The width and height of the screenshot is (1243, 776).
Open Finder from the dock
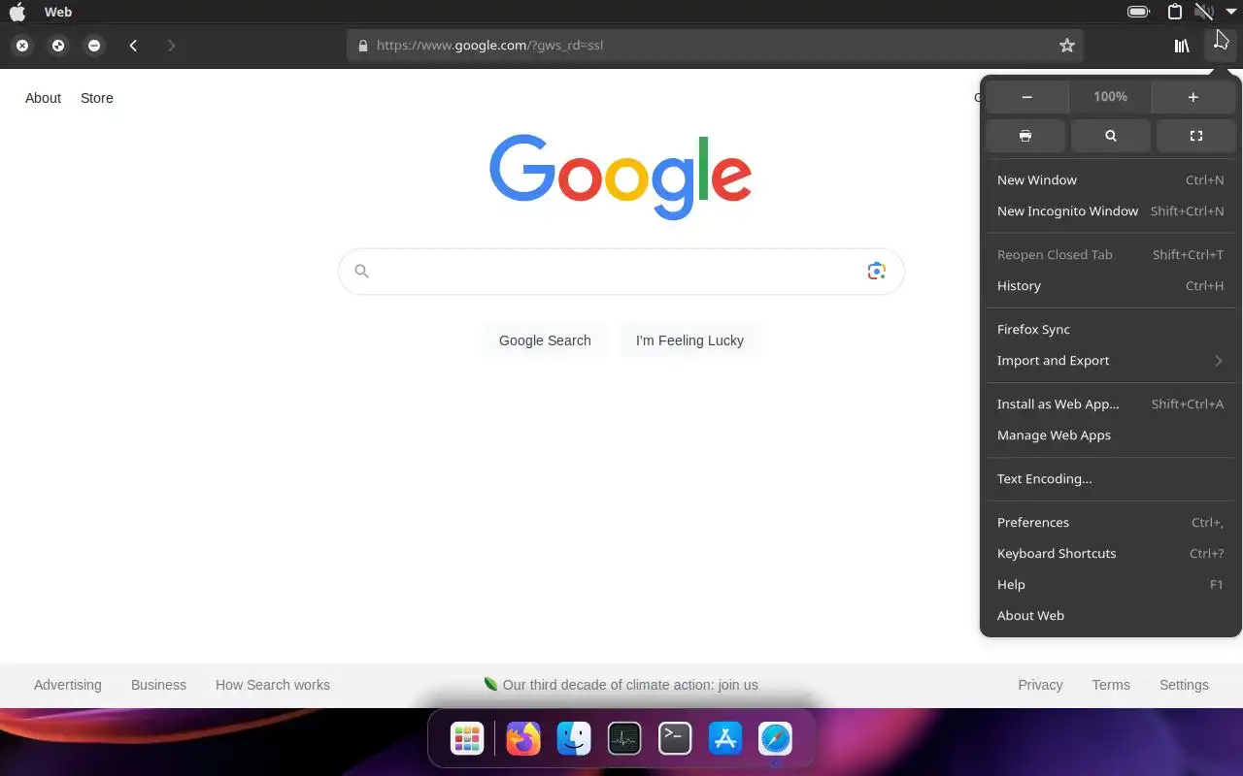point(574,739)
